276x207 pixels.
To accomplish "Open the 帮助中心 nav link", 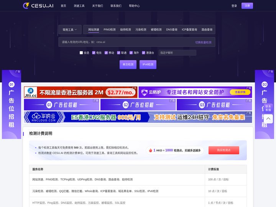I will click(134, 6).
